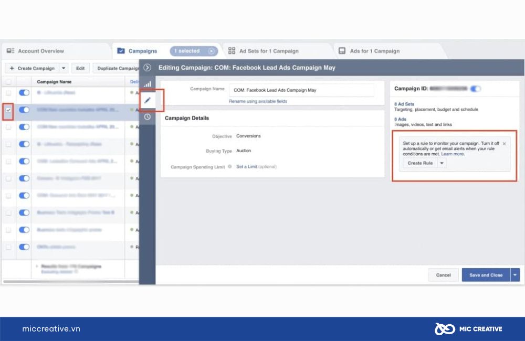Toggle the switch next to Campaign ID
Viewport: 525px width, 341px height.
[476, 89]
